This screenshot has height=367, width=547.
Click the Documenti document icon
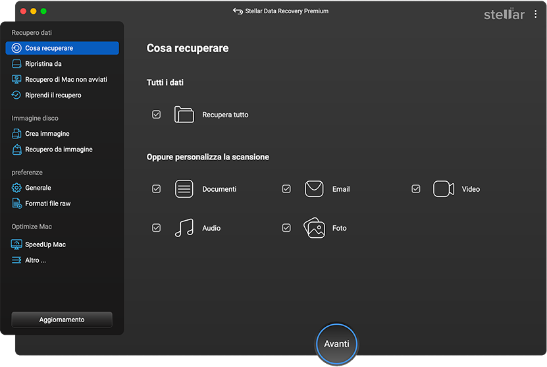click(184, 189)
